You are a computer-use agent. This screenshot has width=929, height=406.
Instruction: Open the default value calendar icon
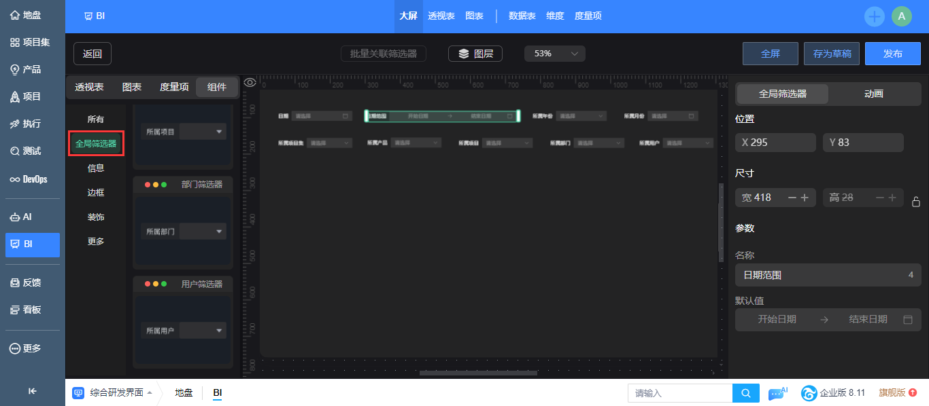click(907, 319)
